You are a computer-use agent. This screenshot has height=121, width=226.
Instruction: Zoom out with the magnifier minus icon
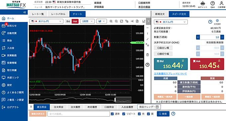pyautogui.click(x=116, y=21)
